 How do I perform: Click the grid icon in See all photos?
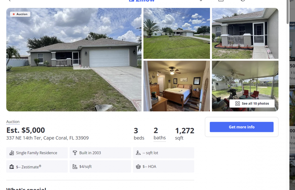point(237,104)
